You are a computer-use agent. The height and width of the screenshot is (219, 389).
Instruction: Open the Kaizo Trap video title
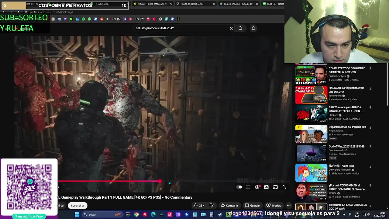[x=341, y=166]
